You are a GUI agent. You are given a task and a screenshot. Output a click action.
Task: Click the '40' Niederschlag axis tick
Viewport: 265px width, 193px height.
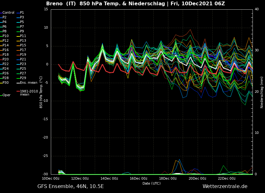click(257, 9)
